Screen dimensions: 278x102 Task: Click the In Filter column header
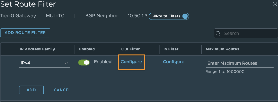pos(171,49)
